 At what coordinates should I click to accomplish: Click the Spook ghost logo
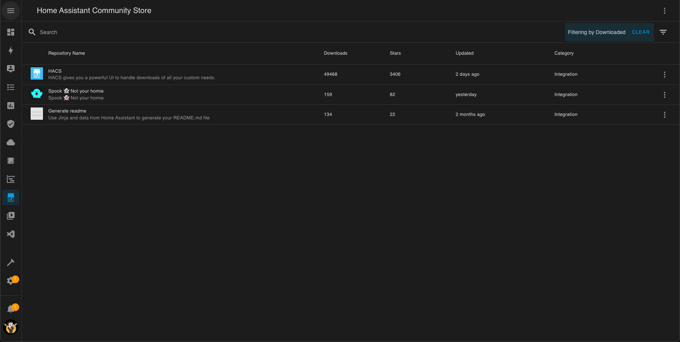(37, 93)
